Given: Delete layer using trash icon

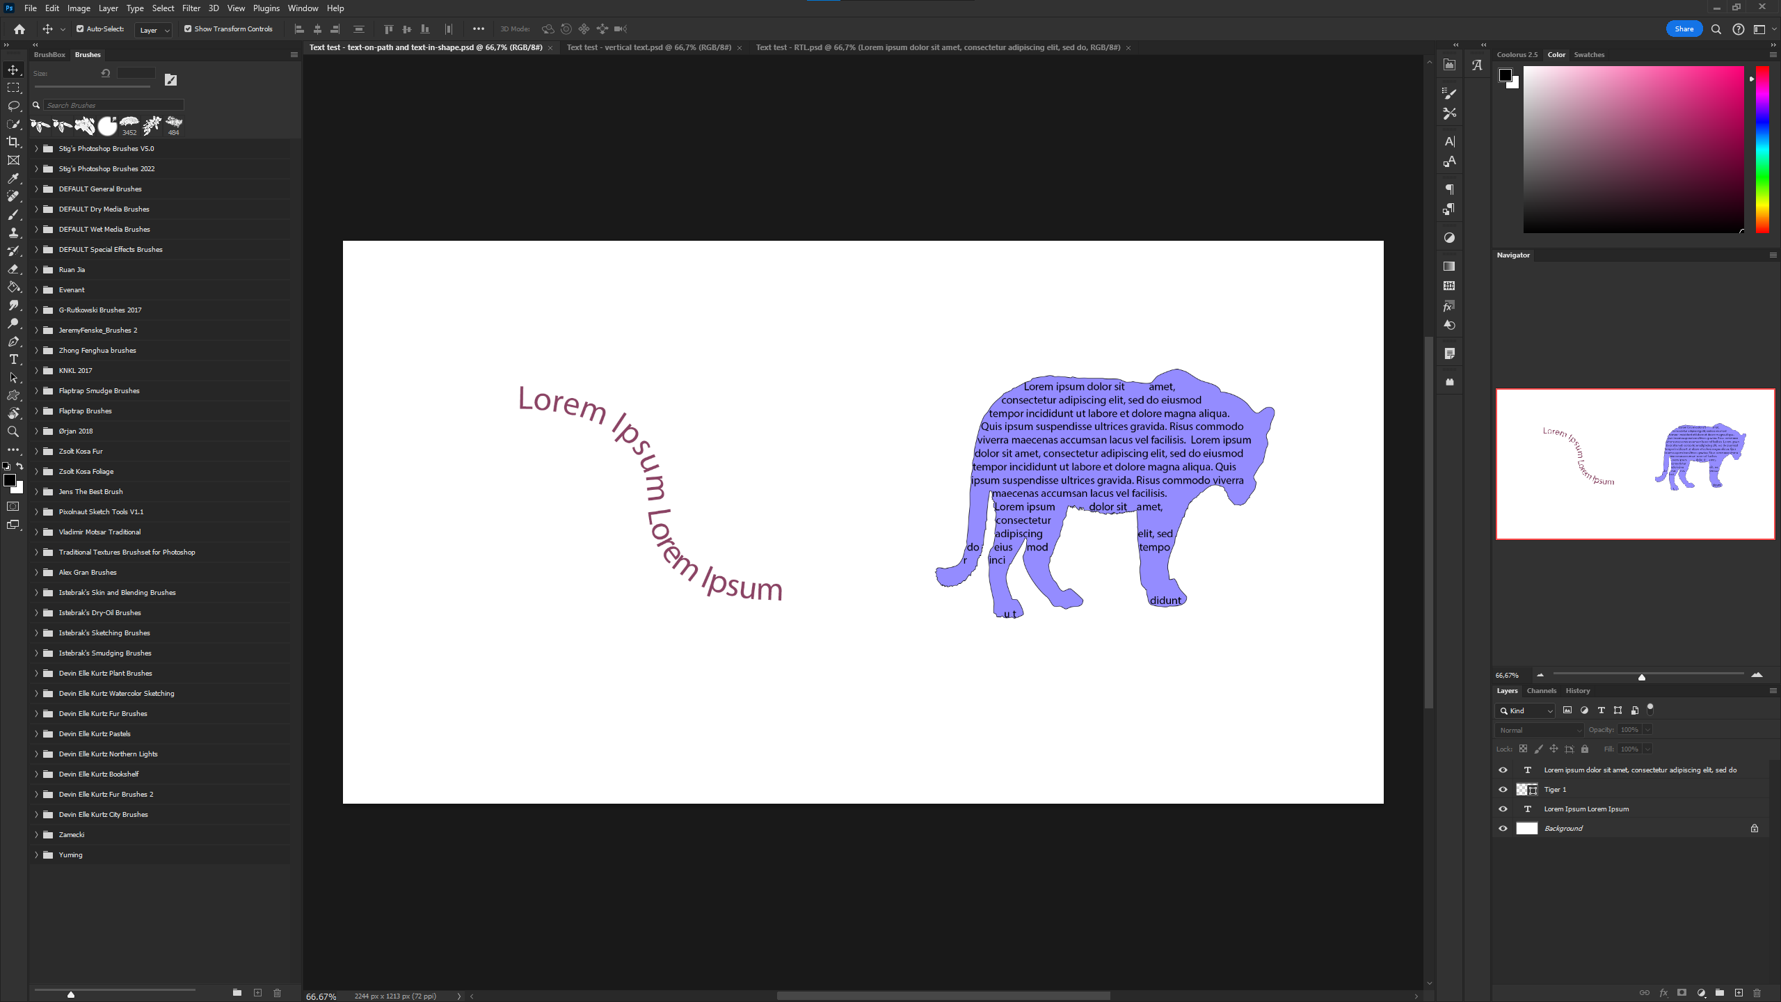Looking at the screenshot, I should [x=1757, y=993].
